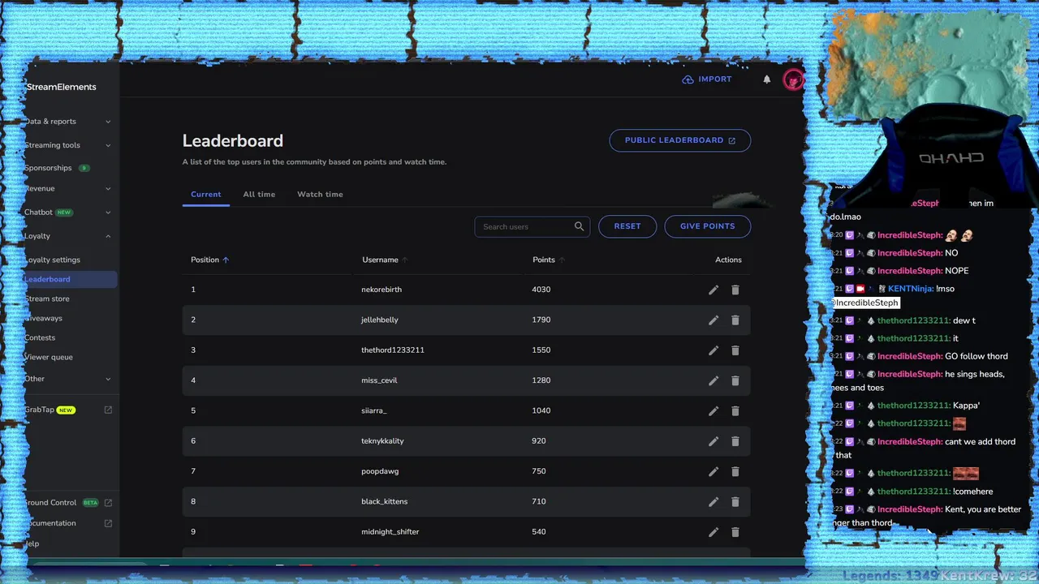Collapse the Loyalty menu
This screenshot has height=584, width=1039.
(x=108, y=236)
